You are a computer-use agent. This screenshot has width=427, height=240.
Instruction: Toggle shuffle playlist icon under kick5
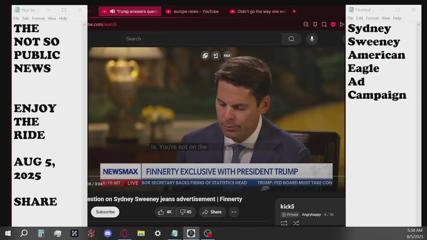(296, 223)
